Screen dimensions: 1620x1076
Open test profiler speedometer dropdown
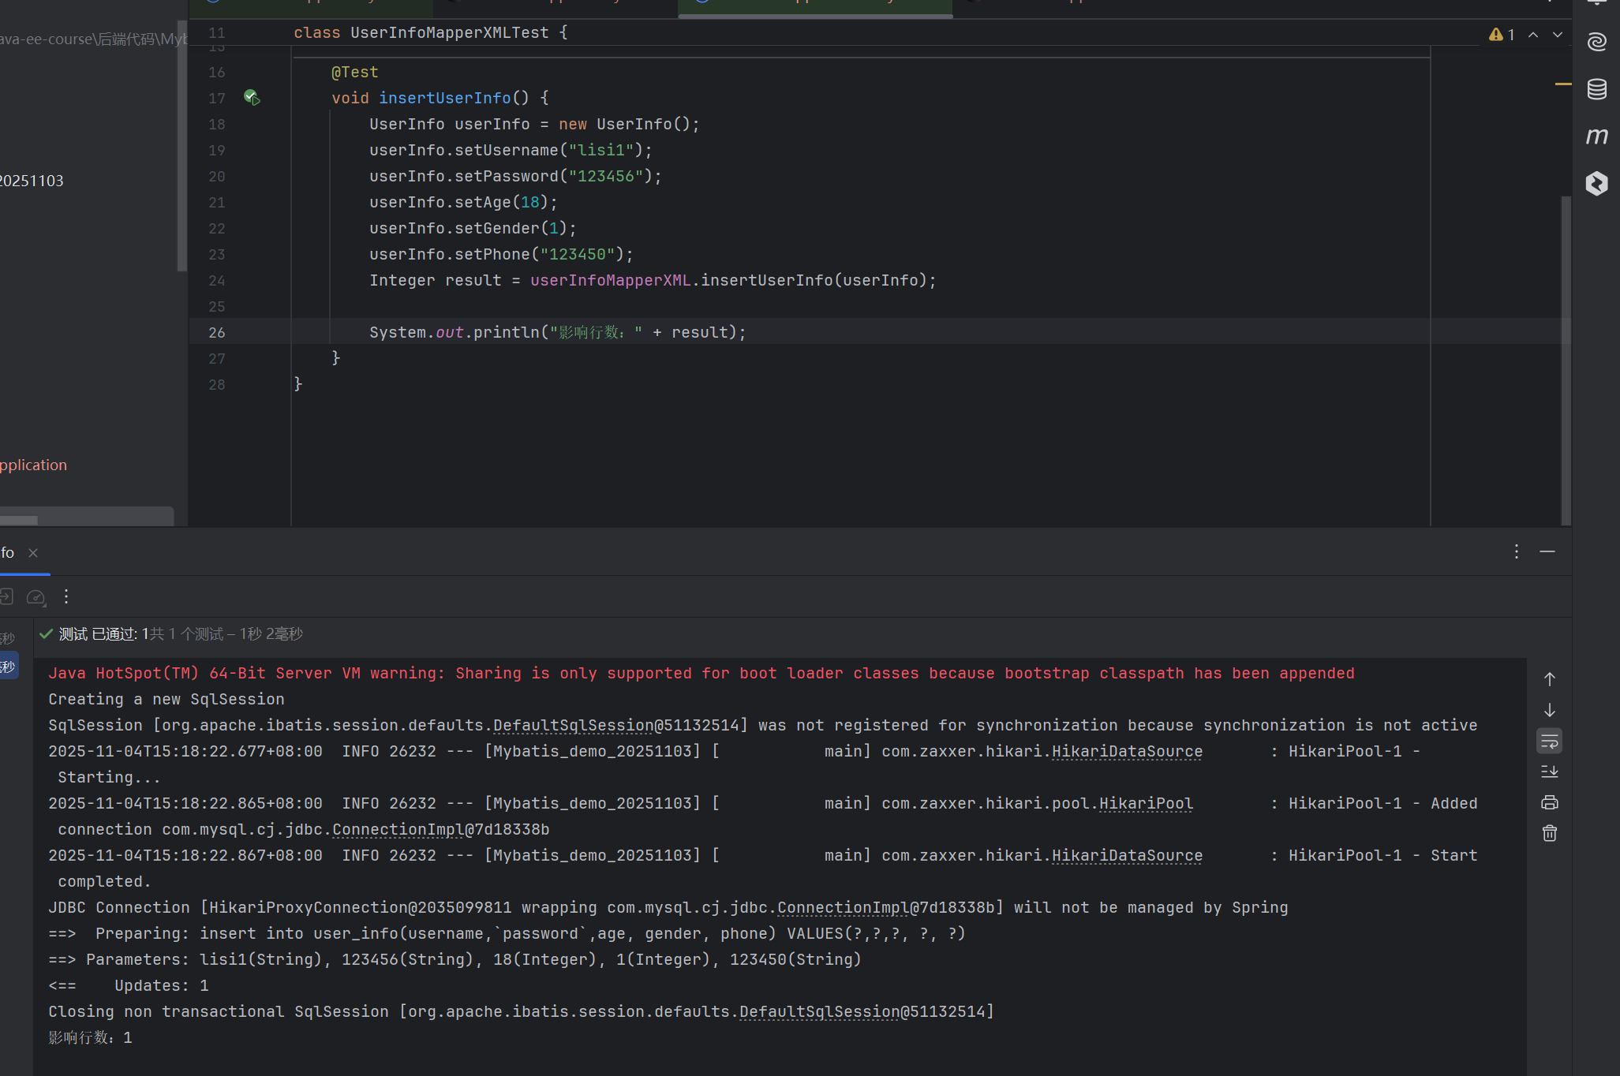[x=36, y=597]
